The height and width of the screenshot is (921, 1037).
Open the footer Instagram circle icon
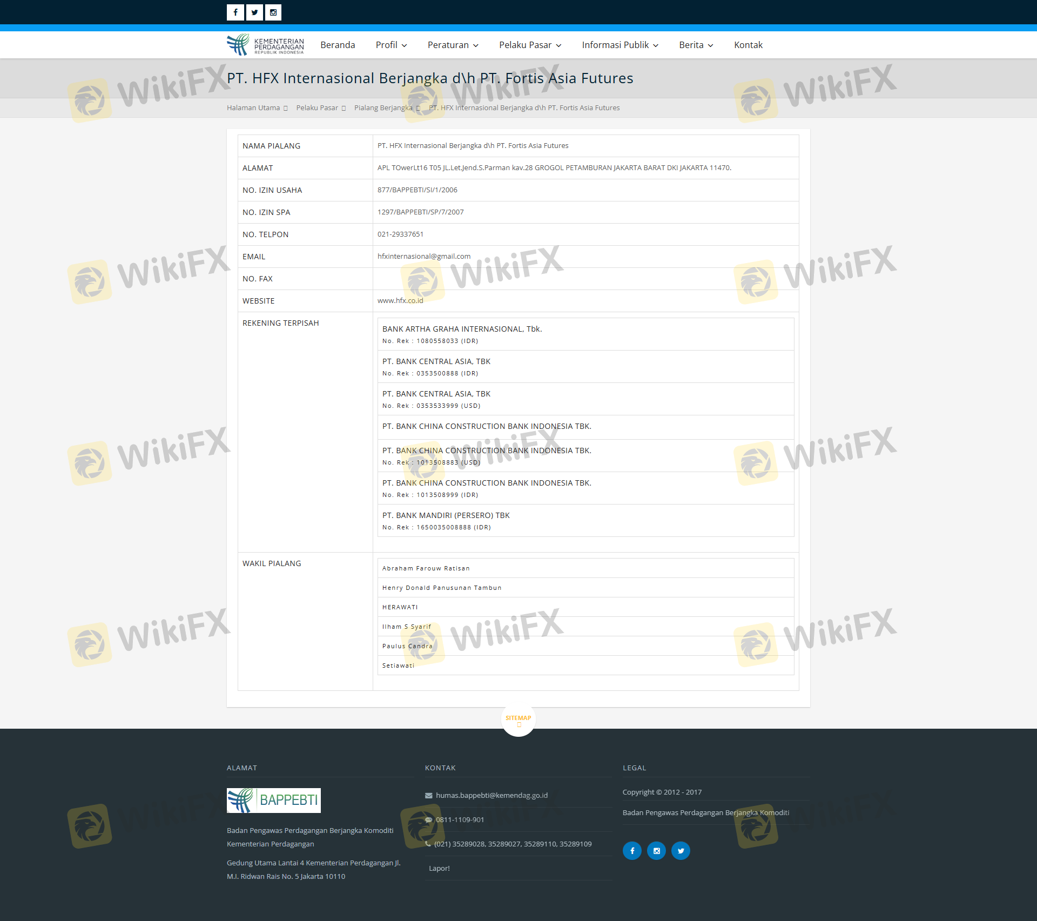[656, 851]
